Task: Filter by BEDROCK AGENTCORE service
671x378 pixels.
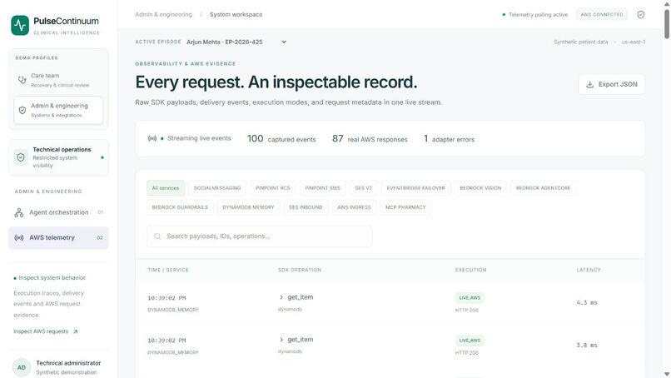Action: [543, 188]
